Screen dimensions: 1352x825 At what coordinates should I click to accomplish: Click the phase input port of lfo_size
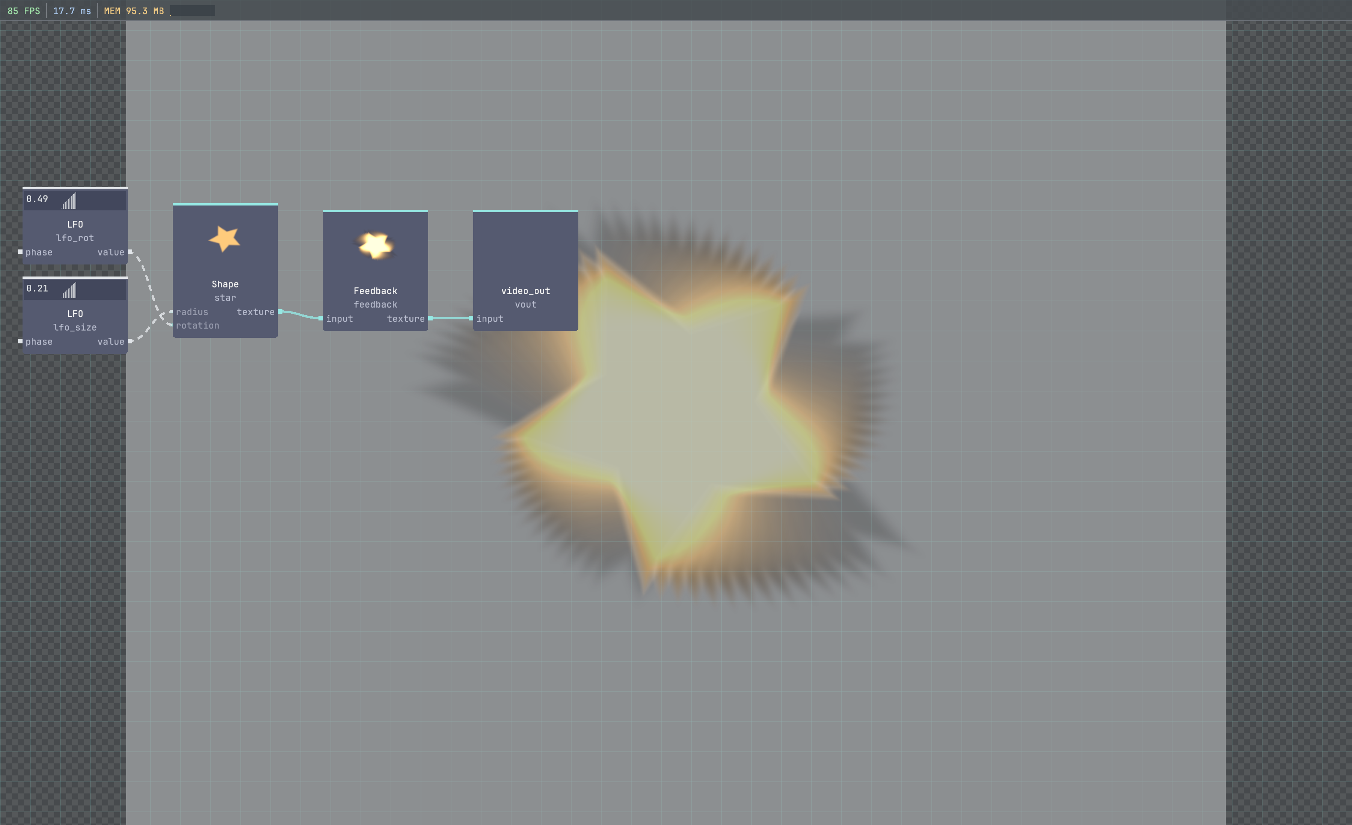coord(20,341)
